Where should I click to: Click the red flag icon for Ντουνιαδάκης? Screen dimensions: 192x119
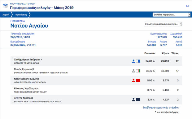tap(138, 80)
